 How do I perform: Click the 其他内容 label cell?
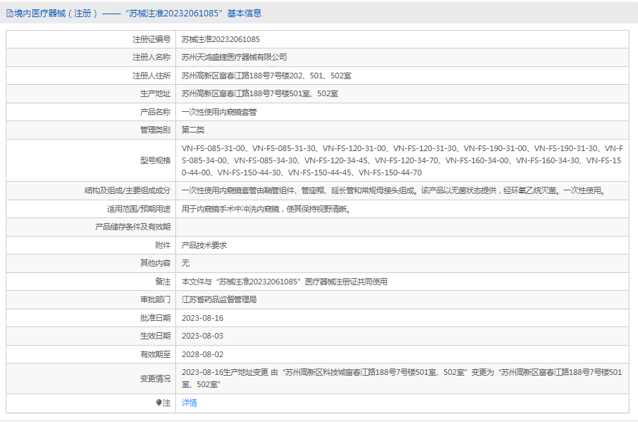(x=91, y=263)
